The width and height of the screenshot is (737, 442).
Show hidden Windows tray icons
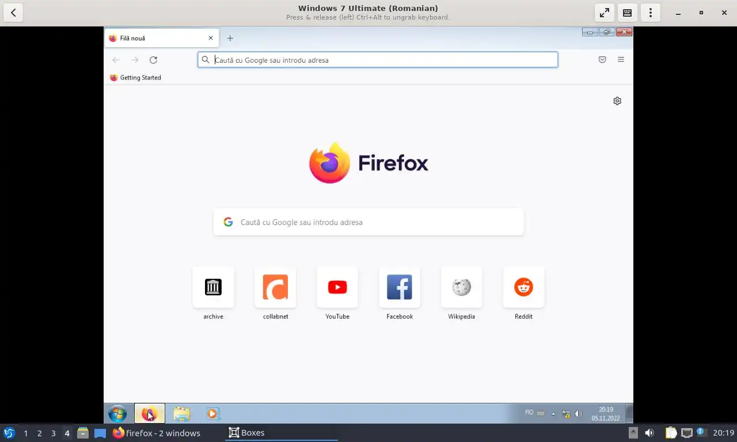[553, 413]
